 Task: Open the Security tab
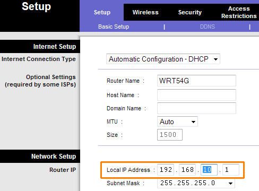point(190,12)
